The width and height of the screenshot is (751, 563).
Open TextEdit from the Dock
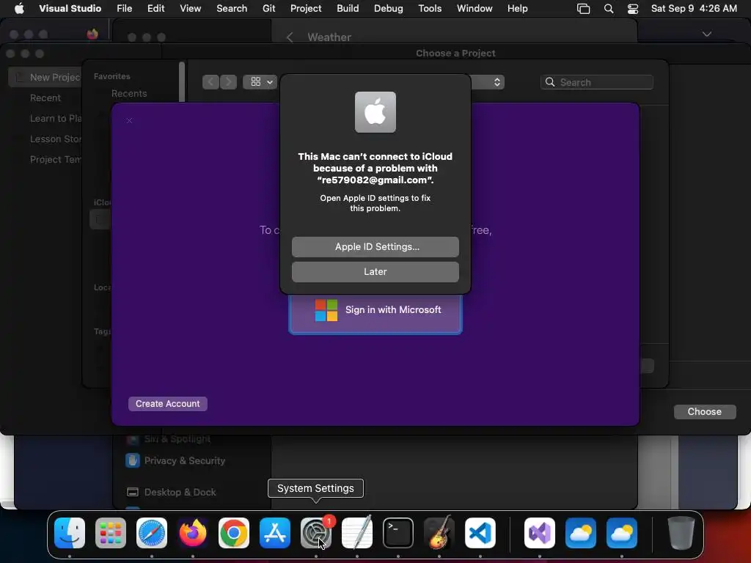(x=357, y=533)
